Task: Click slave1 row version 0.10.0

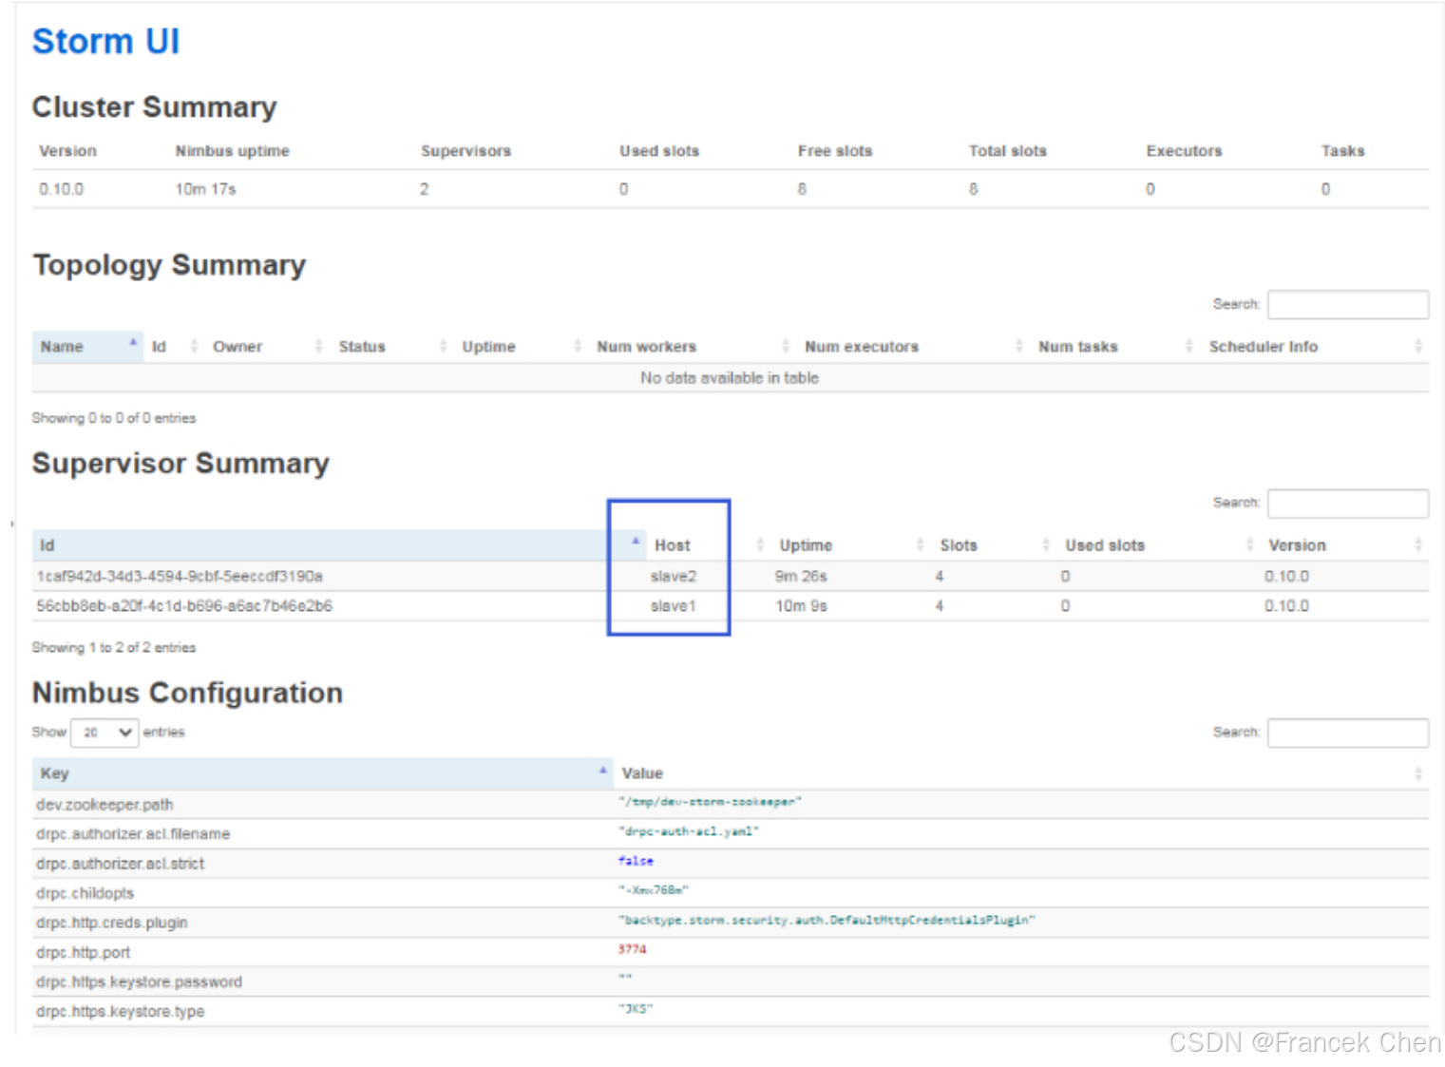Action: tap(1286, 605)
